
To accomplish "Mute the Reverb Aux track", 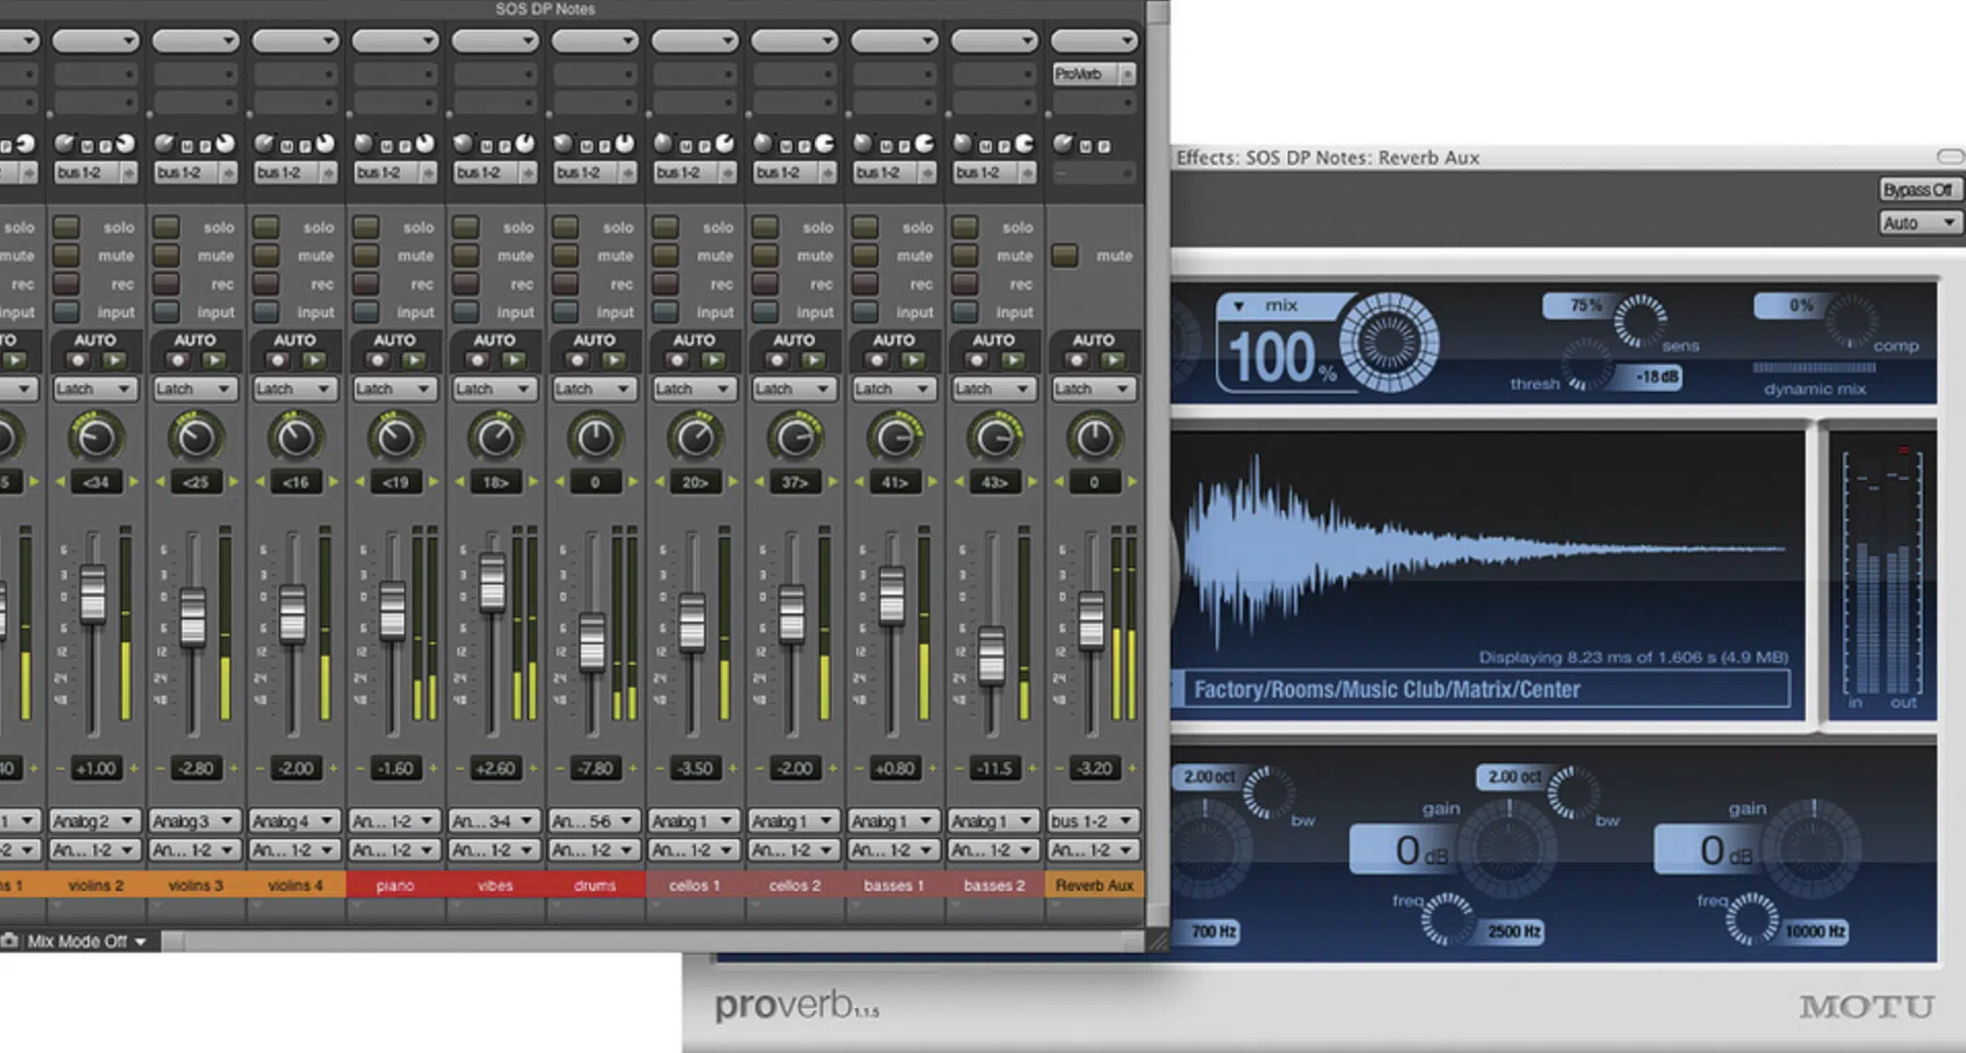I will click(1064, 256).
